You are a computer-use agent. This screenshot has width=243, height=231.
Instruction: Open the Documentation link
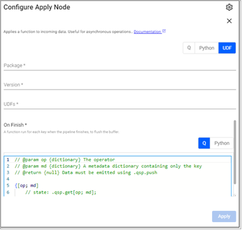point(147,31)
